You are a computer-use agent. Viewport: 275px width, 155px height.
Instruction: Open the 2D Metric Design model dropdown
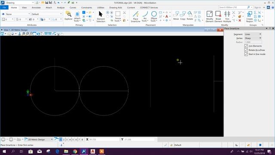(39, 139)
